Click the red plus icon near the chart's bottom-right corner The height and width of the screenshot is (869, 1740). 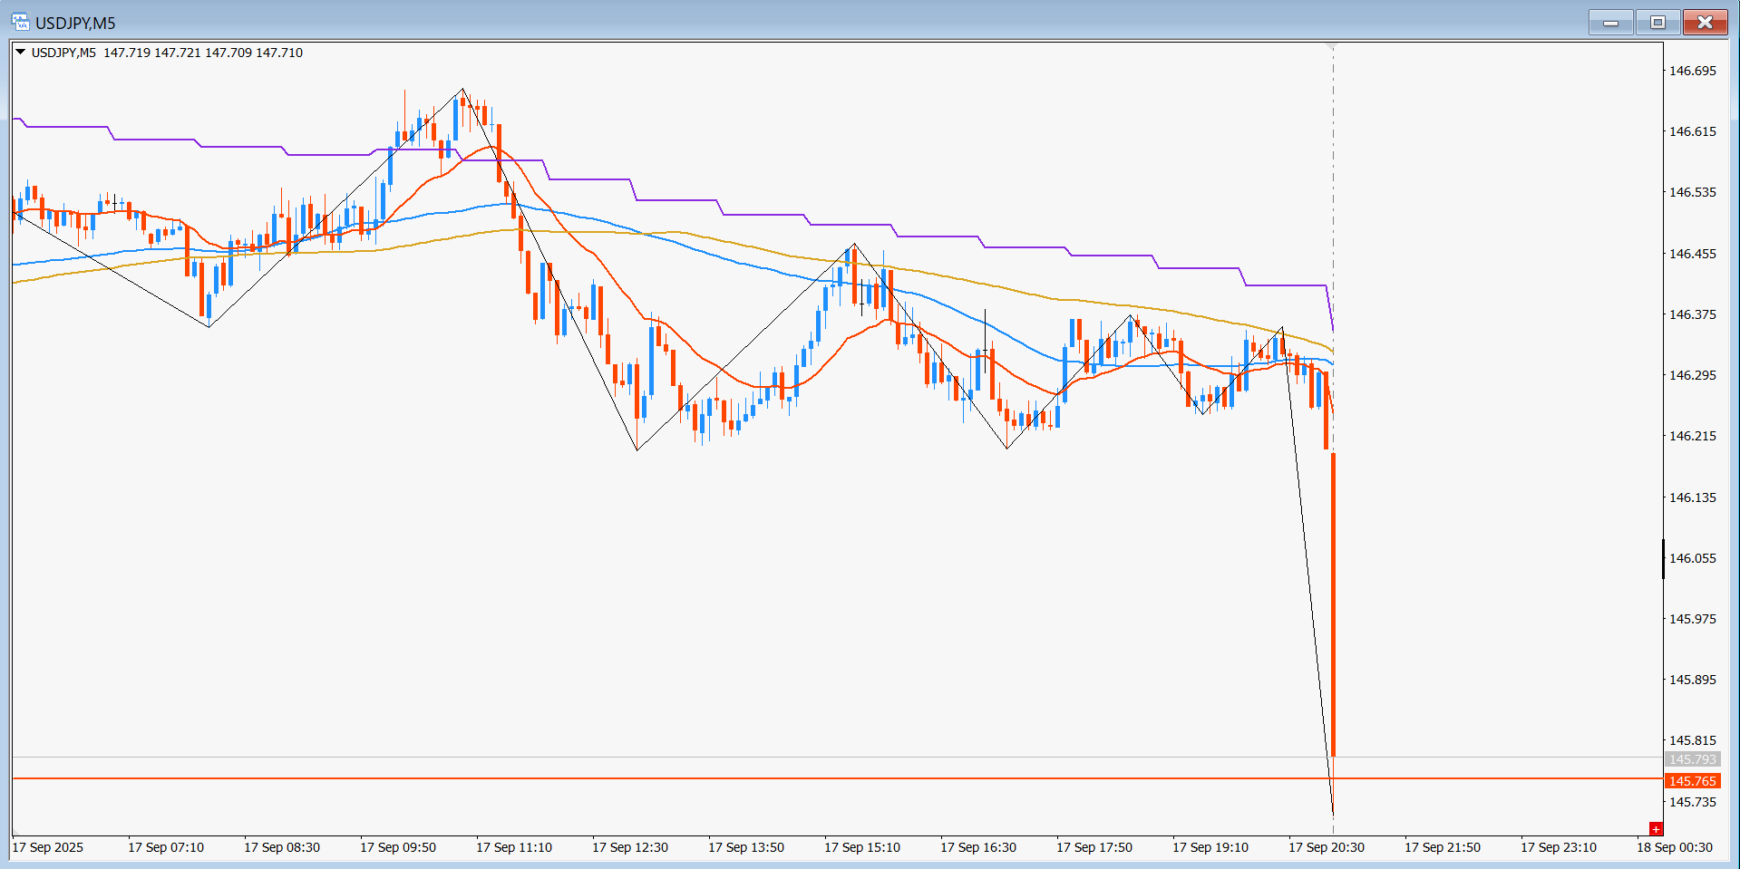1656,828
